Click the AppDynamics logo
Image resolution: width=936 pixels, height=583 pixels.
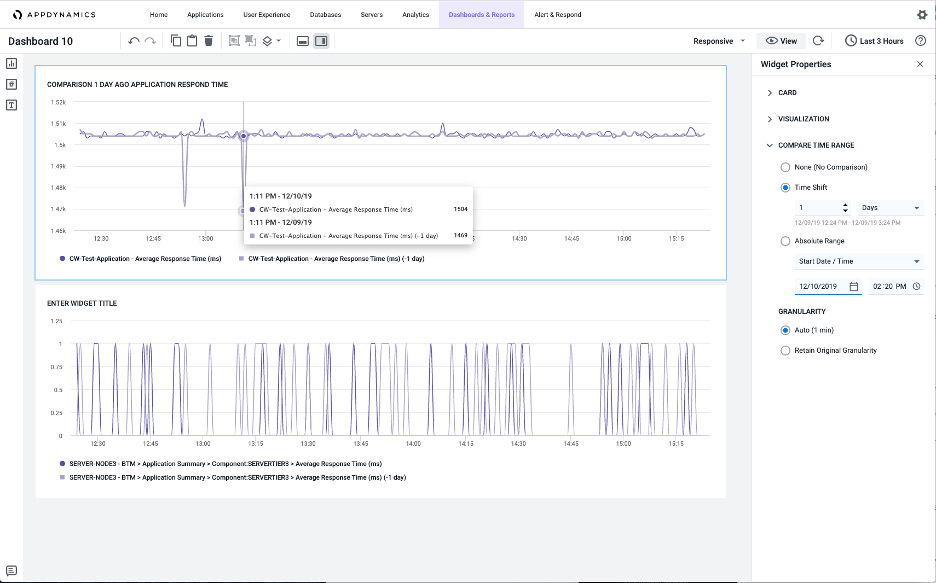[x=54, y=15]
